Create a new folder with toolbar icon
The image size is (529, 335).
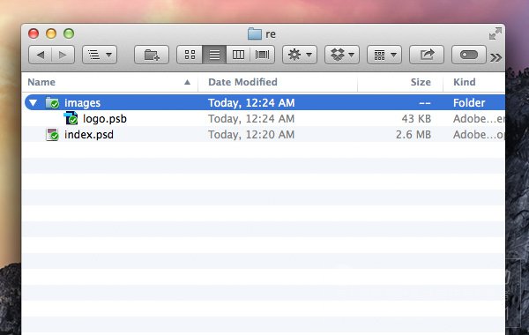(x=152, y=55)
